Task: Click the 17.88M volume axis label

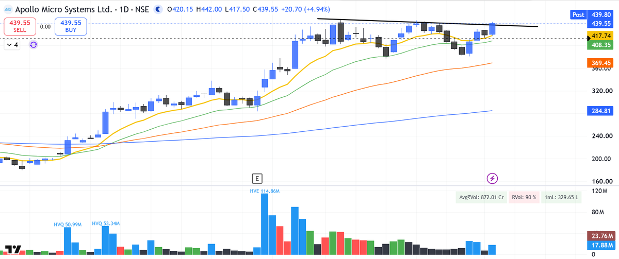Action: click(x=601, y=245)
